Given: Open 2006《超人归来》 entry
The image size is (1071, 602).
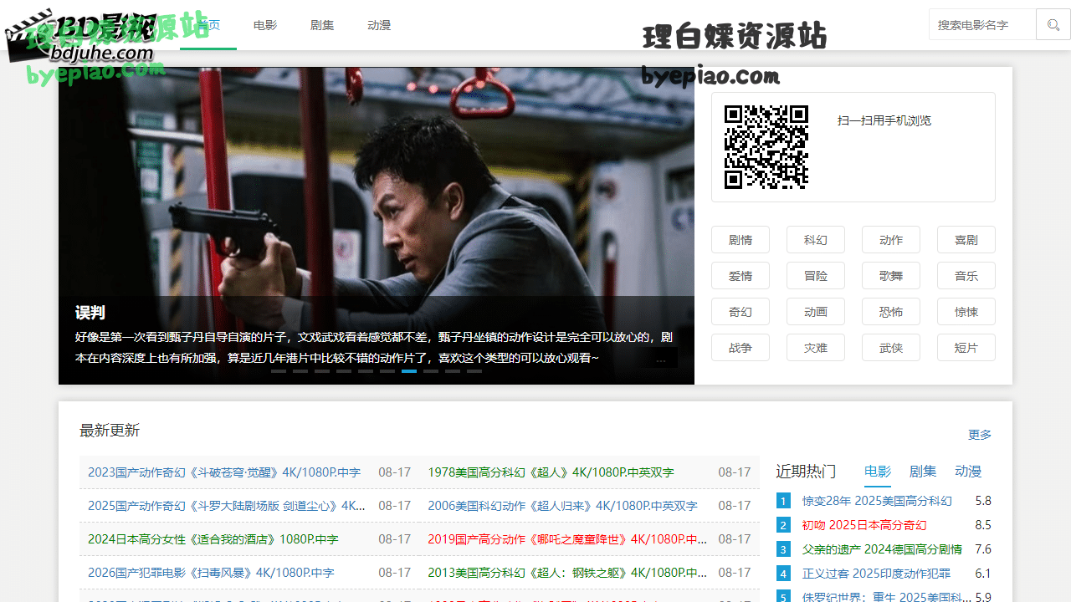Looking at the screenshot, I should [562, 506].
